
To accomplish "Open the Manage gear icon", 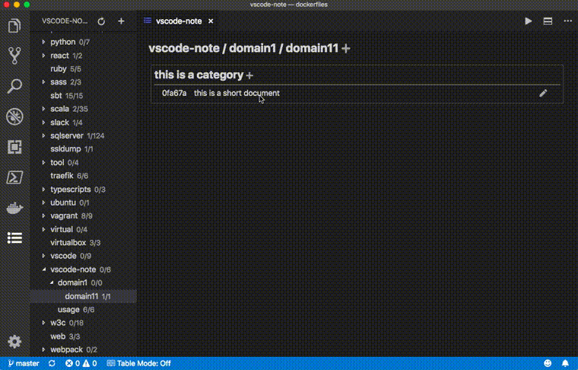I will click(x=14, y=342).
